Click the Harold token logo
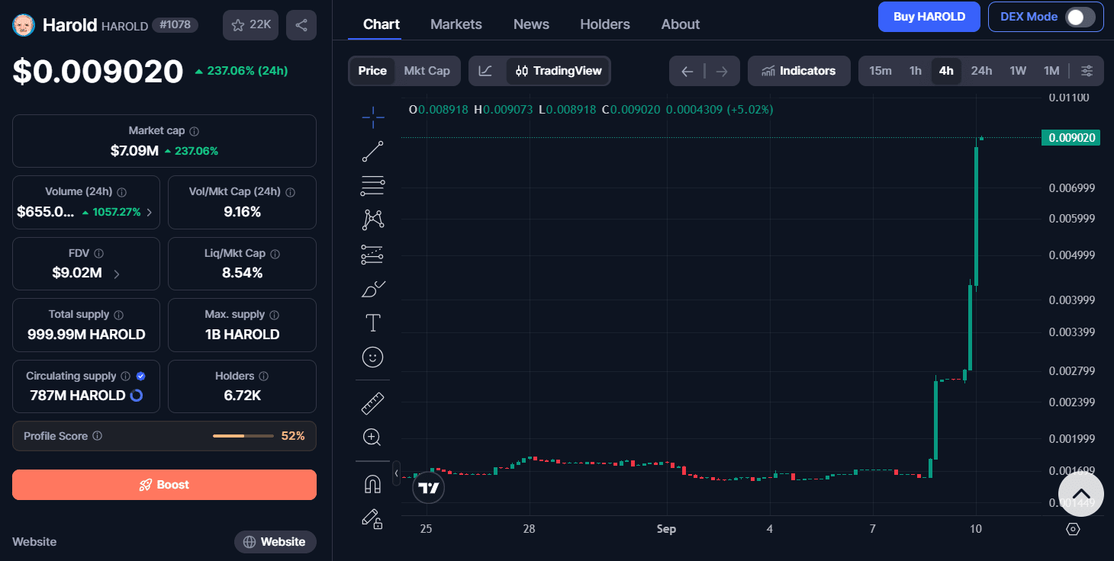This screenshot has width=1114, height=561. tap(24, 25)
